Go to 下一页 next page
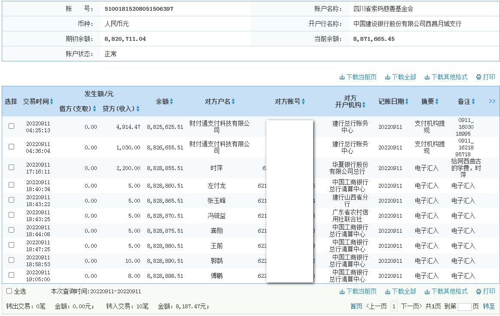Image resolution: width=500 pixels, height=316 pixels. tap(412, 307)
